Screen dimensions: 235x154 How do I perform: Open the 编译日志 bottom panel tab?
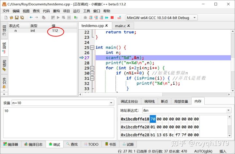[x=33, y=144]
